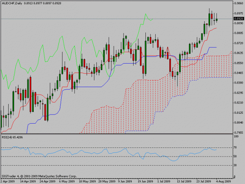Click the 14 Apr 2009 date label
The height and width of the screenshot is (184, 245).
[28, 181]
